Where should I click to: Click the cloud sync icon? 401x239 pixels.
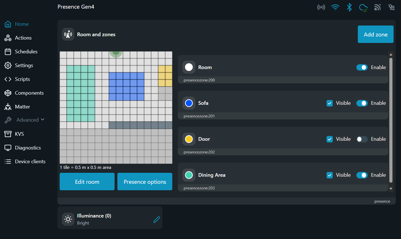coord(363,8)
